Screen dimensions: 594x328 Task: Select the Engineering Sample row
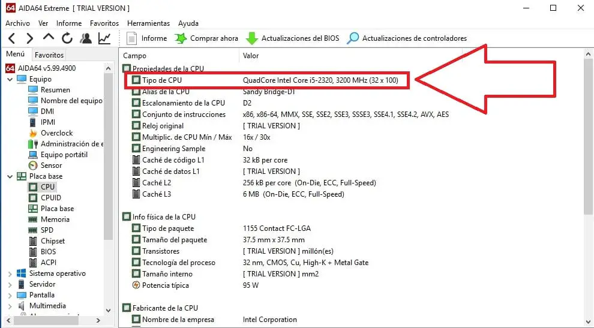point(192,149)
